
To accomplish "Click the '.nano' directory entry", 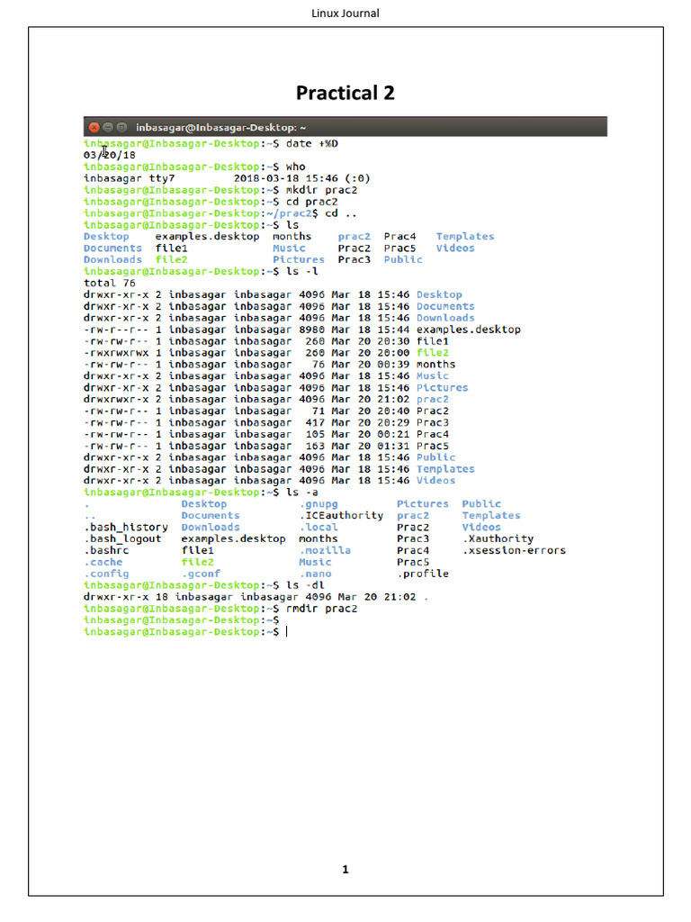I will tap(315, 574).
